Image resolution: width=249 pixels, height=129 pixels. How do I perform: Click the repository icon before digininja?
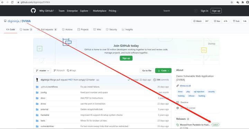(x=5, y=21)
